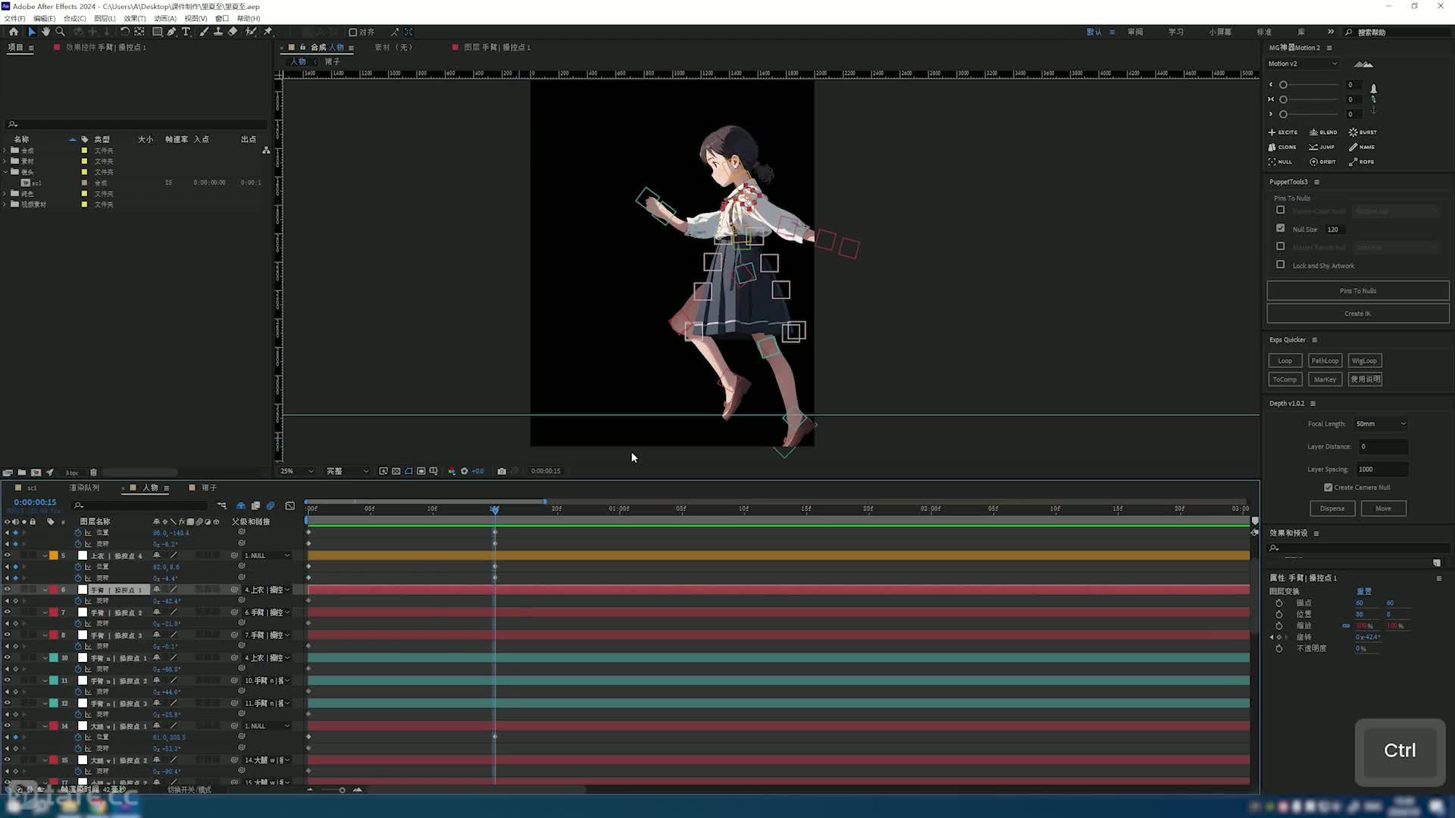
Task: Select the Clone Stamp tool
Action: tap(218, 32)
